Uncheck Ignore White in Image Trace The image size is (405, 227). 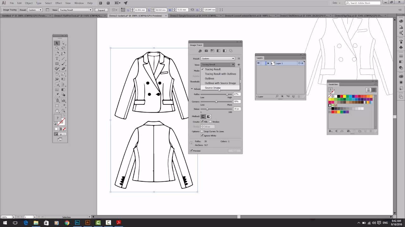pos(202,136)
